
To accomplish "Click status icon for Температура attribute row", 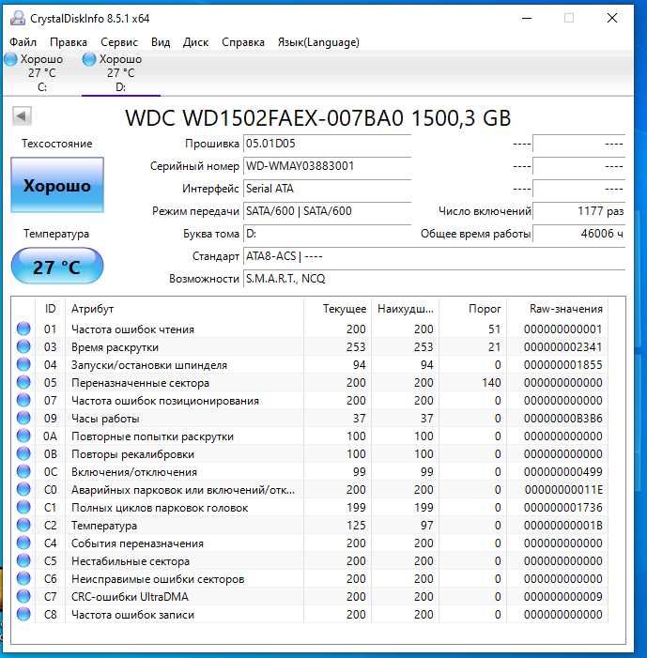I will tap(23, 525).
